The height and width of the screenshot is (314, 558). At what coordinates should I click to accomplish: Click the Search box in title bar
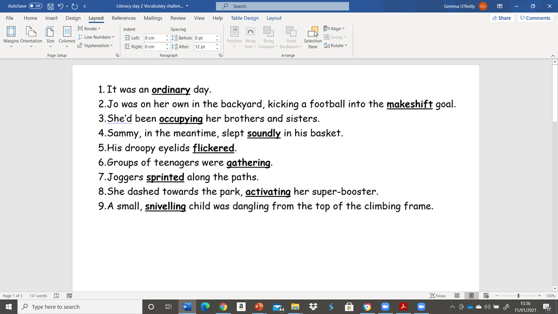click(x=282, y=6)
